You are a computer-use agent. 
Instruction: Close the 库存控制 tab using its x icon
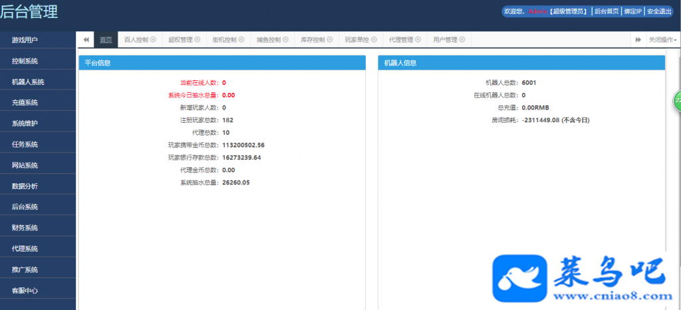click(330, 39)
